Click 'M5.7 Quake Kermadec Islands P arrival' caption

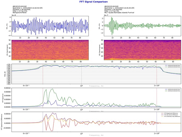tap(119, 13)
